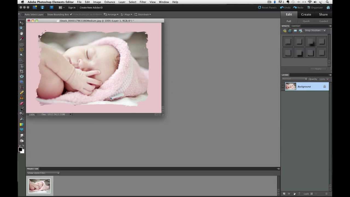Select the Custom Shape heart tool
The image size is (350, 197).
(22, 130)
